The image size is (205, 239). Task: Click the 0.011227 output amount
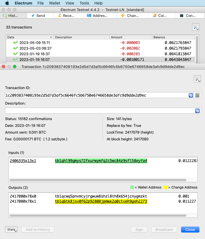coord(187,201)
